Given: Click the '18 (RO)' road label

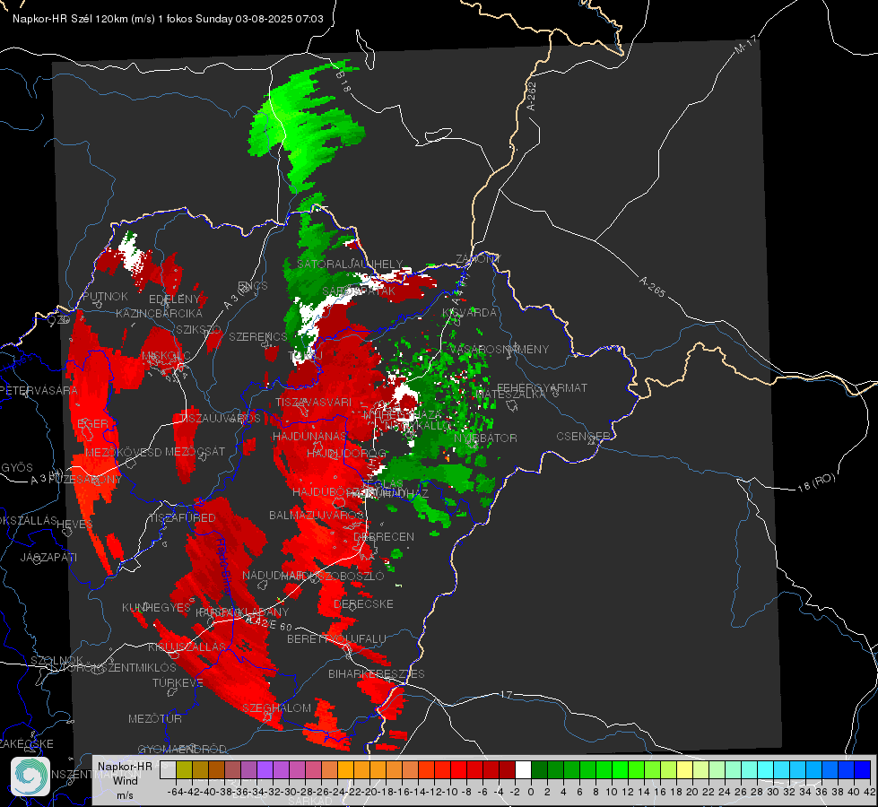Looking at the screenshot, I should (816, 482).
